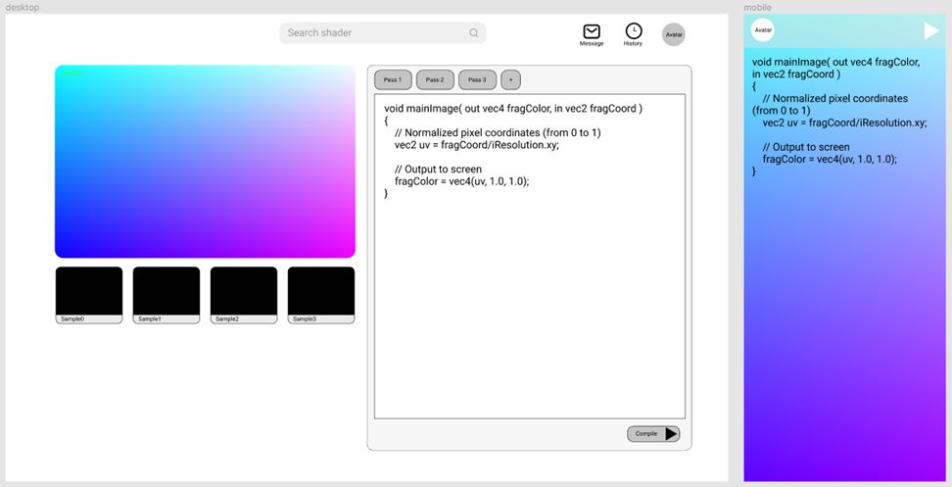The image size is (952, 487).
Task: Click the Compile button
Action: pyautogui.click(x=653, y=433)
